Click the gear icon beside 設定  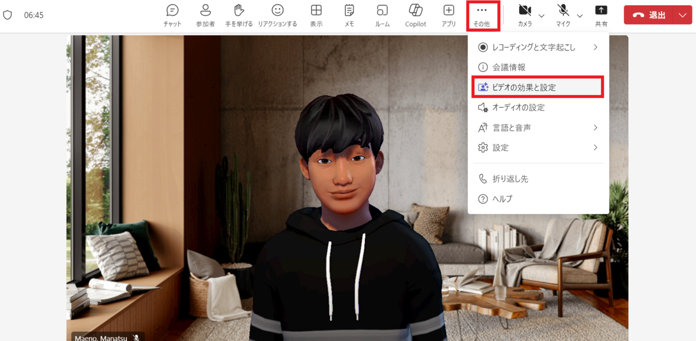(483, 148)
